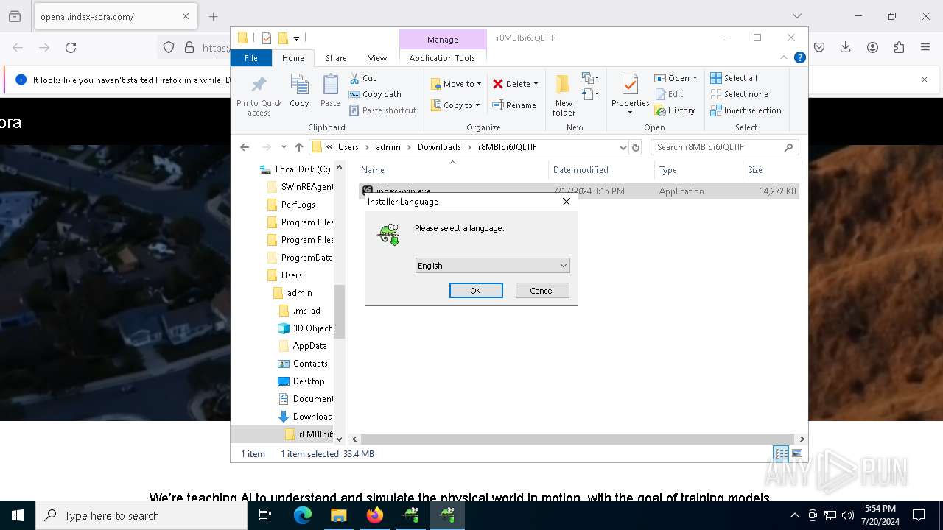943x530 pixels.
Task: Click admin in the address bar path
Action: (x=388, y=147)
